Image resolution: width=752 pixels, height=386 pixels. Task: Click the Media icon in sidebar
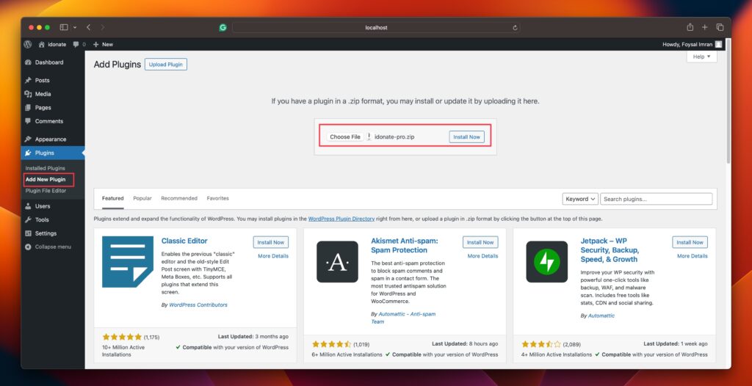pos(28,94)
